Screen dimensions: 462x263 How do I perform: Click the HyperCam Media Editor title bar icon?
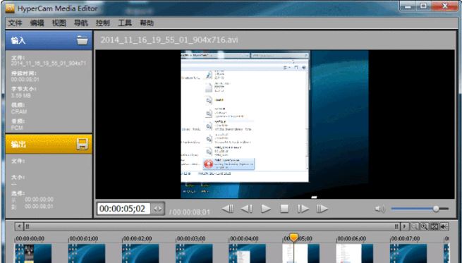coord(10,8)
